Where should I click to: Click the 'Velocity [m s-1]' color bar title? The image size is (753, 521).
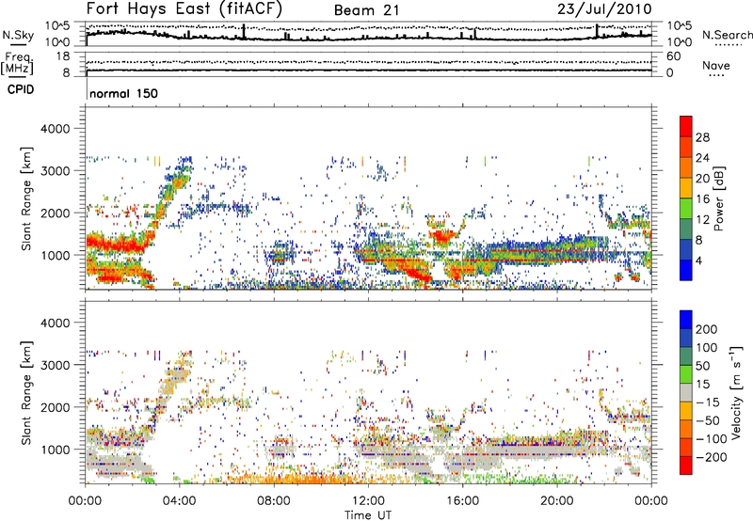pyautogui.click(x=736, y=392)
